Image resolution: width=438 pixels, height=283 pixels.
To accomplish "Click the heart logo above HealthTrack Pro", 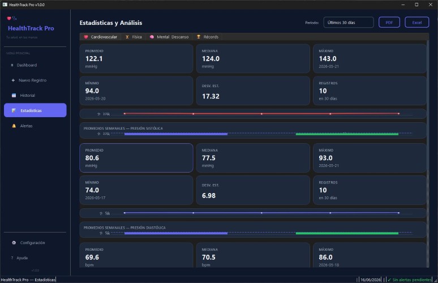I will [x=9, y=19].
